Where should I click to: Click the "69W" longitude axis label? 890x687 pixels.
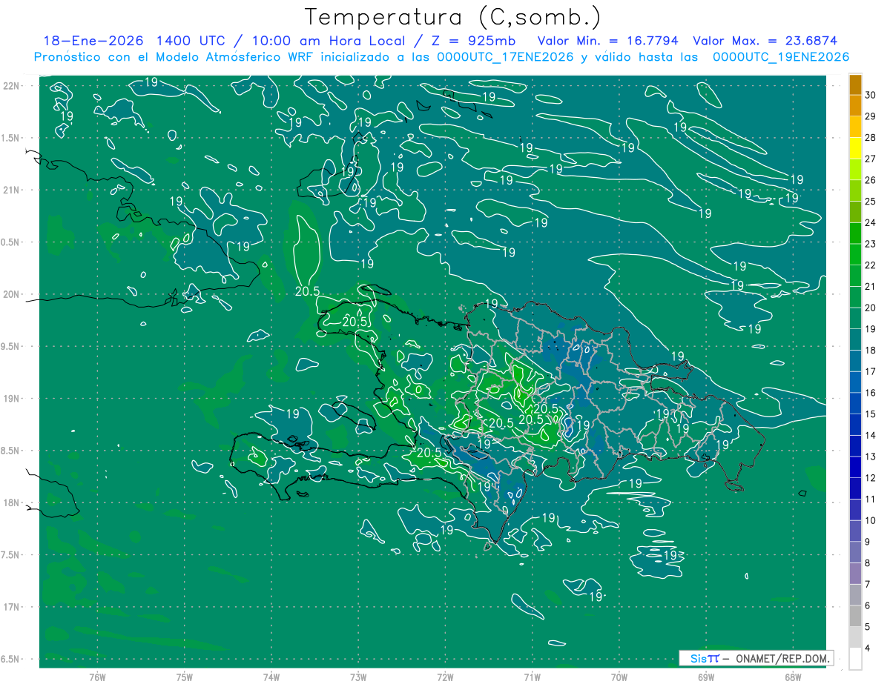(705, 676)
